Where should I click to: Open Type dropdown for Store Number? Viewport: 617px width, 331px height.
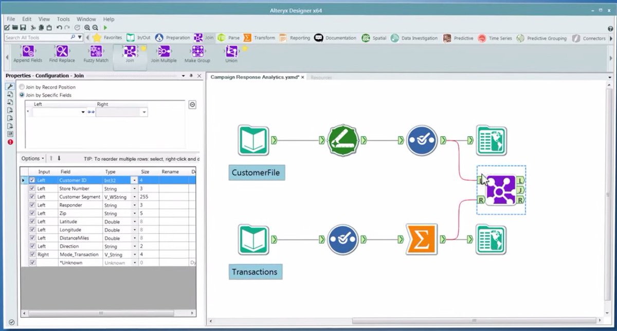(134, 189)
